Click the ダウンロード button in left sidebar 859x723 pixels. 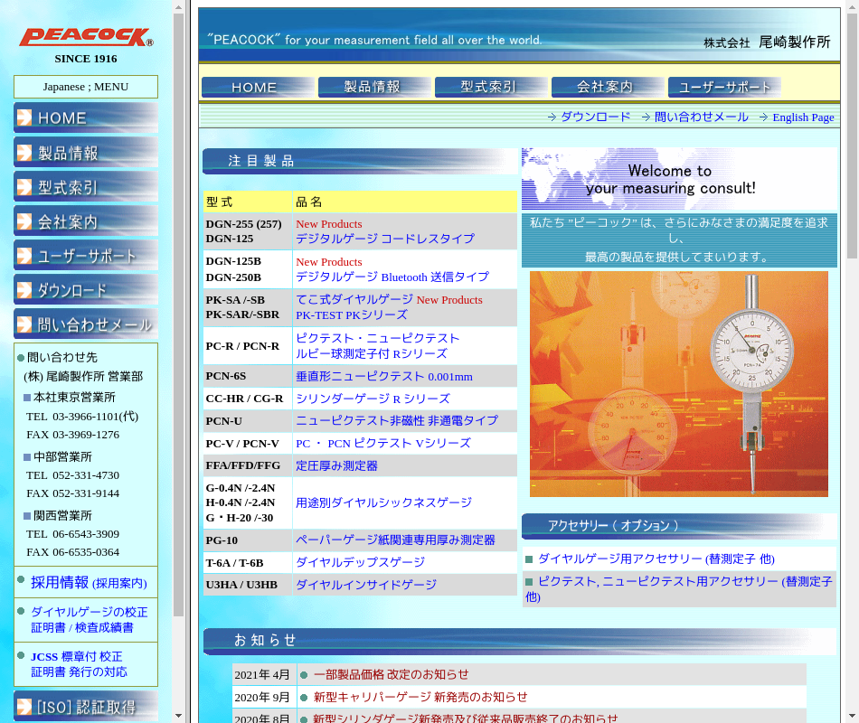click(86, 290)
